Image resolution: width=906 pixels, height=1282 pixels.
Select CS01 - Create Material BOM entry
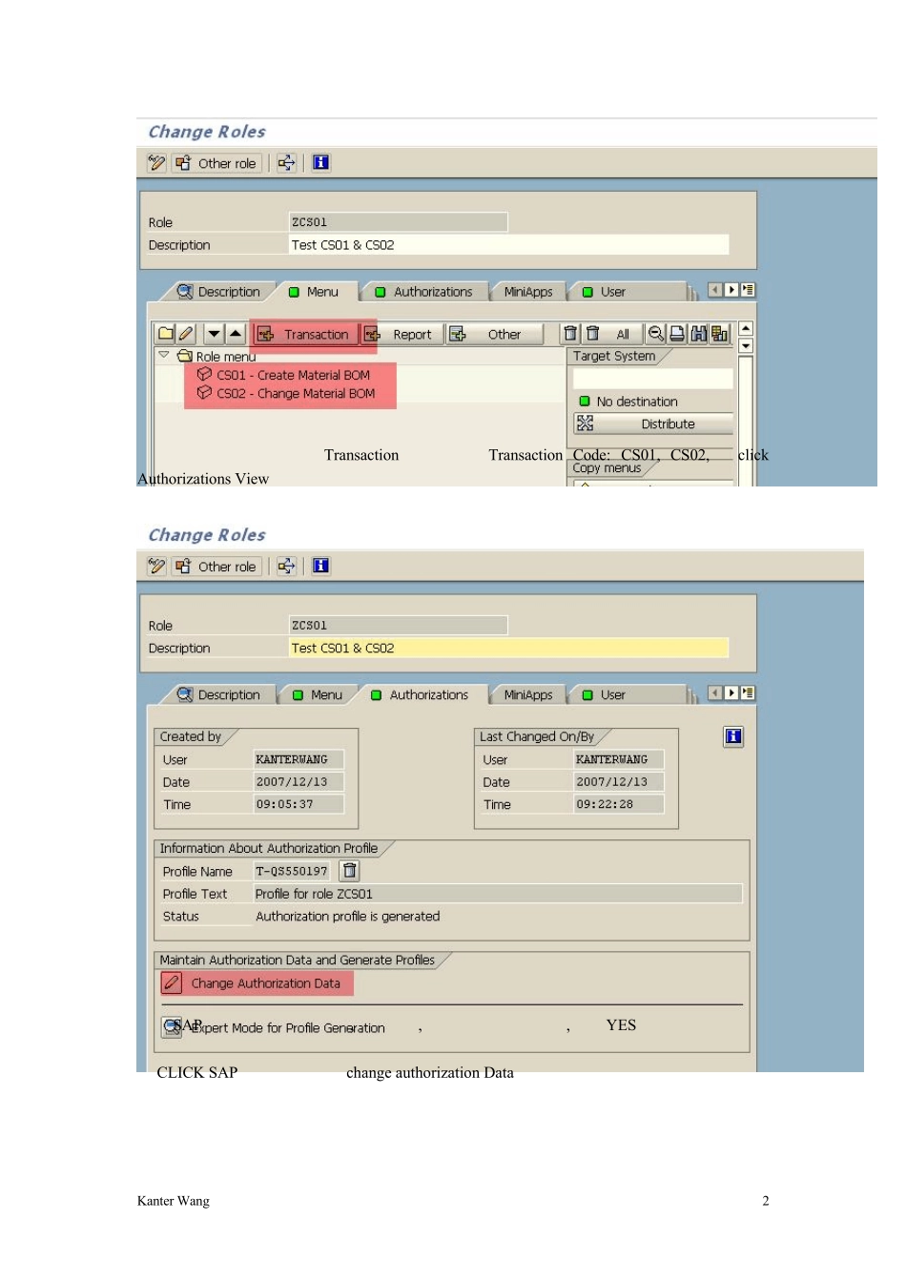284,375
